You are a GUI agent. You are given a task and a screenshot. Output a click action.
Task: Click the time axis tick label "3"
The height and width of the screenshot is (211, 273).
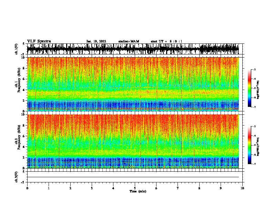[92, 188]
